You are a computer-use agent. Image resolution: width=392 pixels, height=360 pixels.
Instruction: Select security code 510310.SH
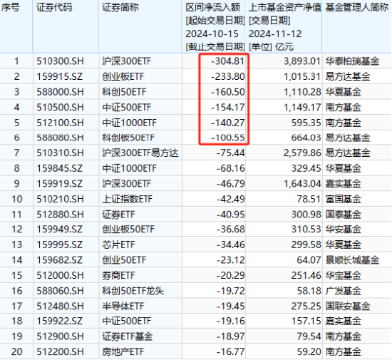[60, 153]
